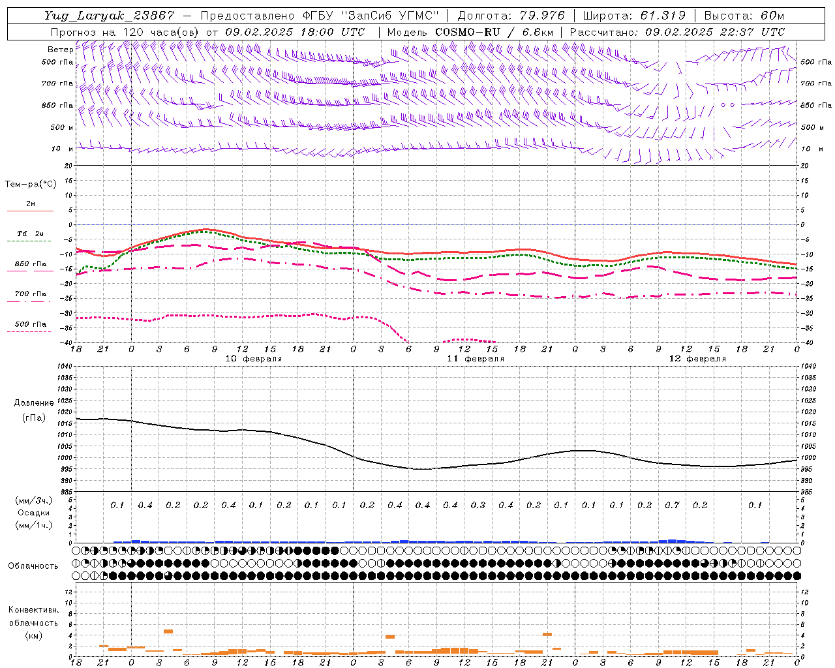Click the '12 февраля' date label
Viewport: 835px width, 668px height.
tap(697, 359)
